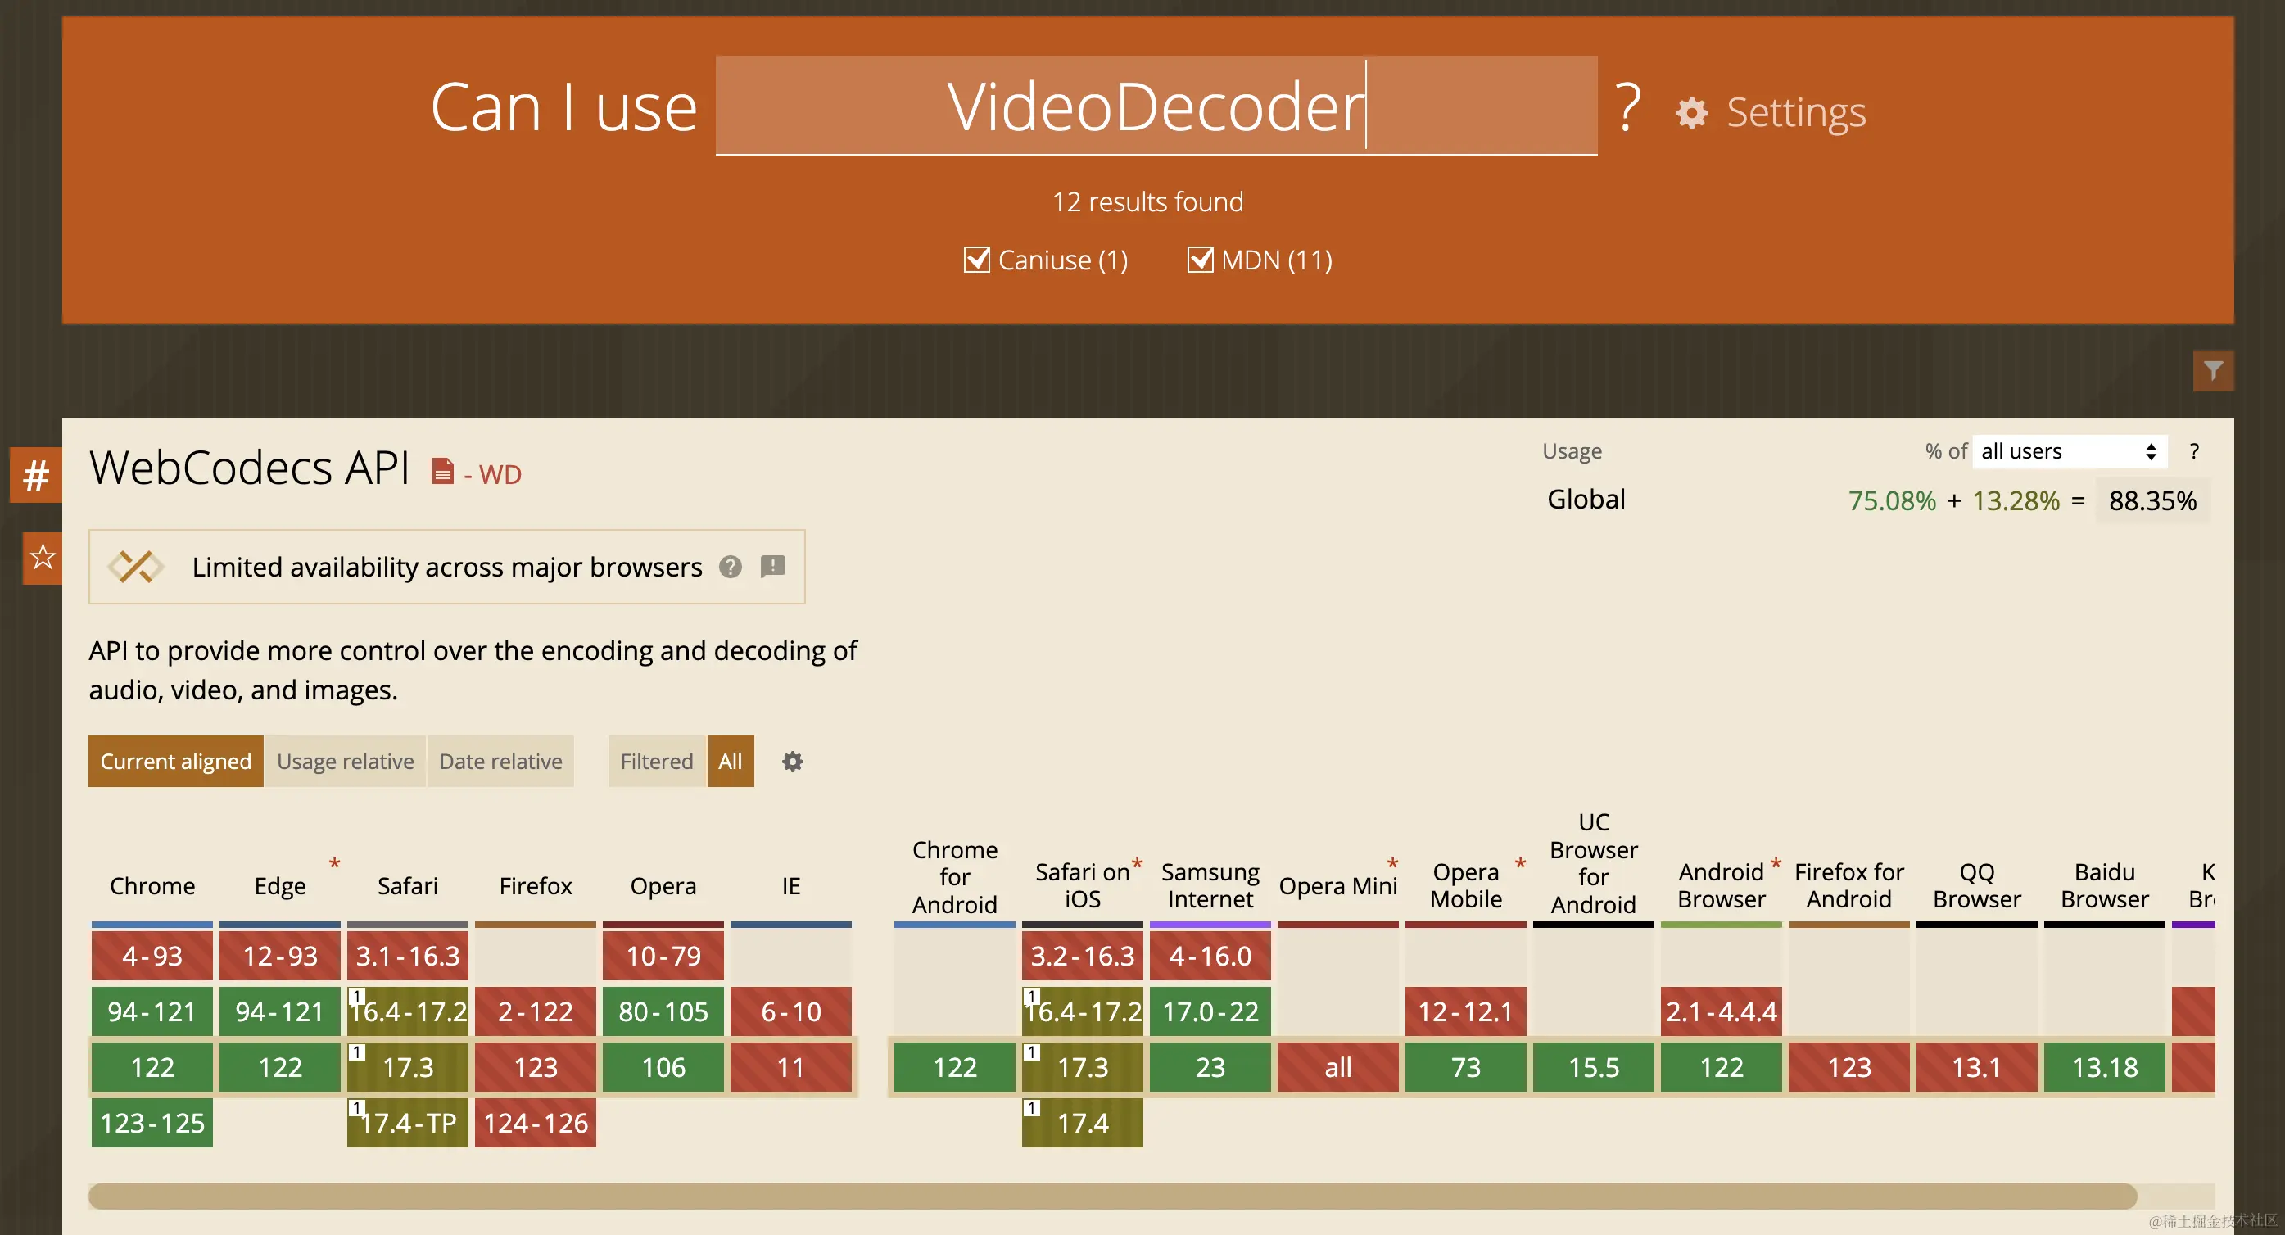Expand Chrome 122 support cell details
This screenshot has height=1235, width=2285.
tap(152, 1067)
